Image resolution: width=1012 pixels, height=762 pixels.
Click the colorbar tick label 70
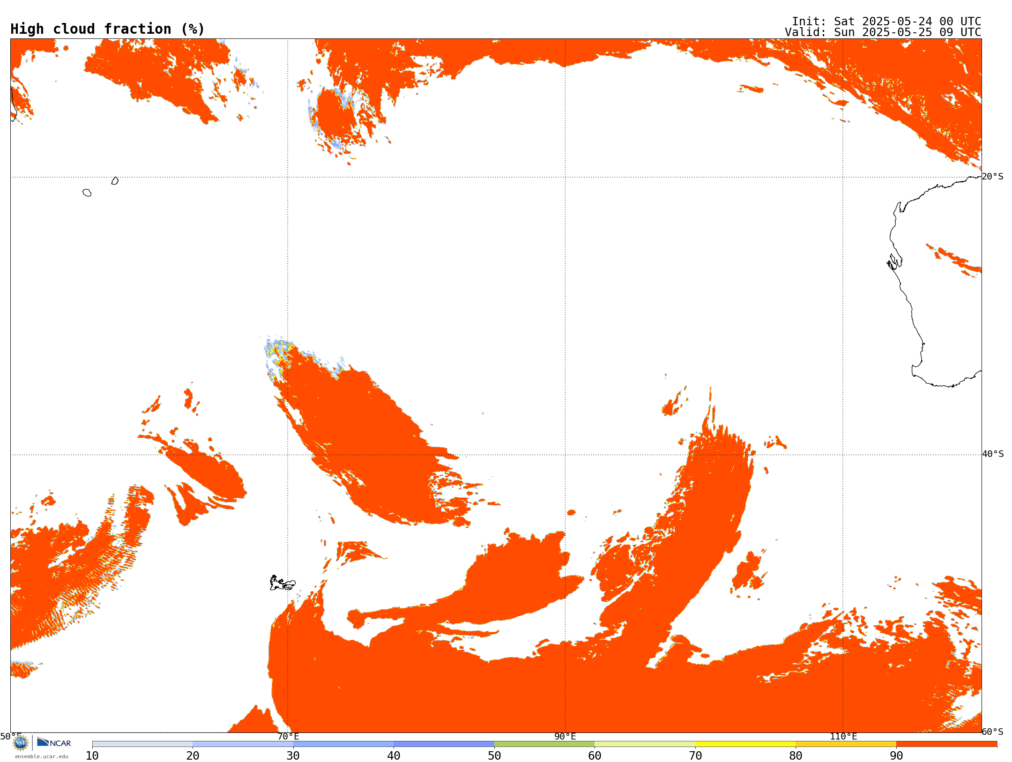pos(695,756)
